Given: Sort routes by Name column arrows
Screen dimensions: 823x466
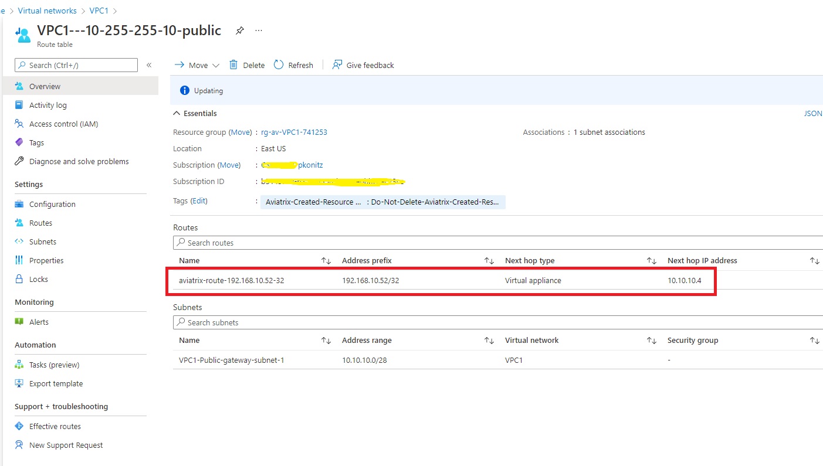Looking at the screenshot, I should [326, 260].
